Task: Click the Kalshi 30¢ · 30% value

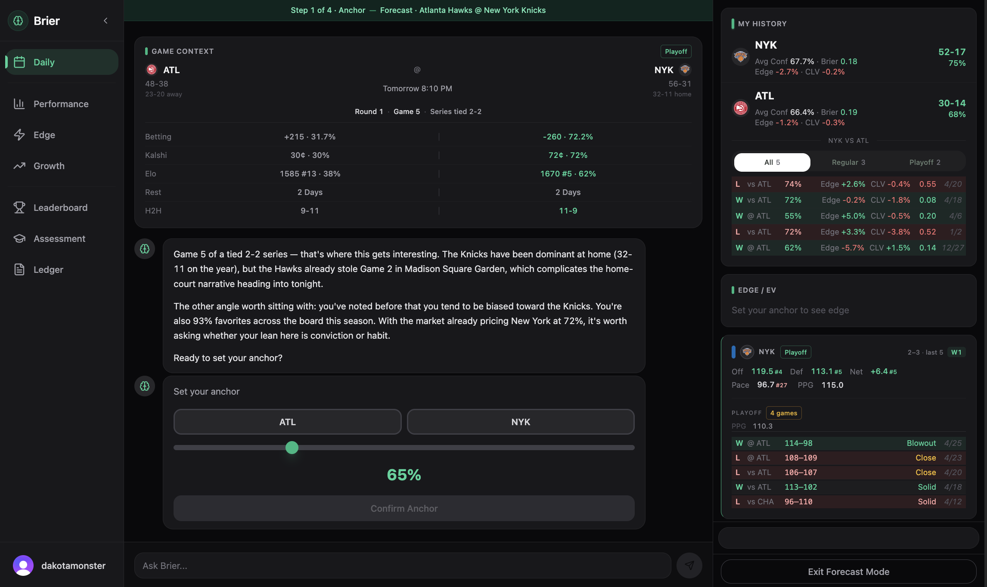Action: (x=310, y=155)
